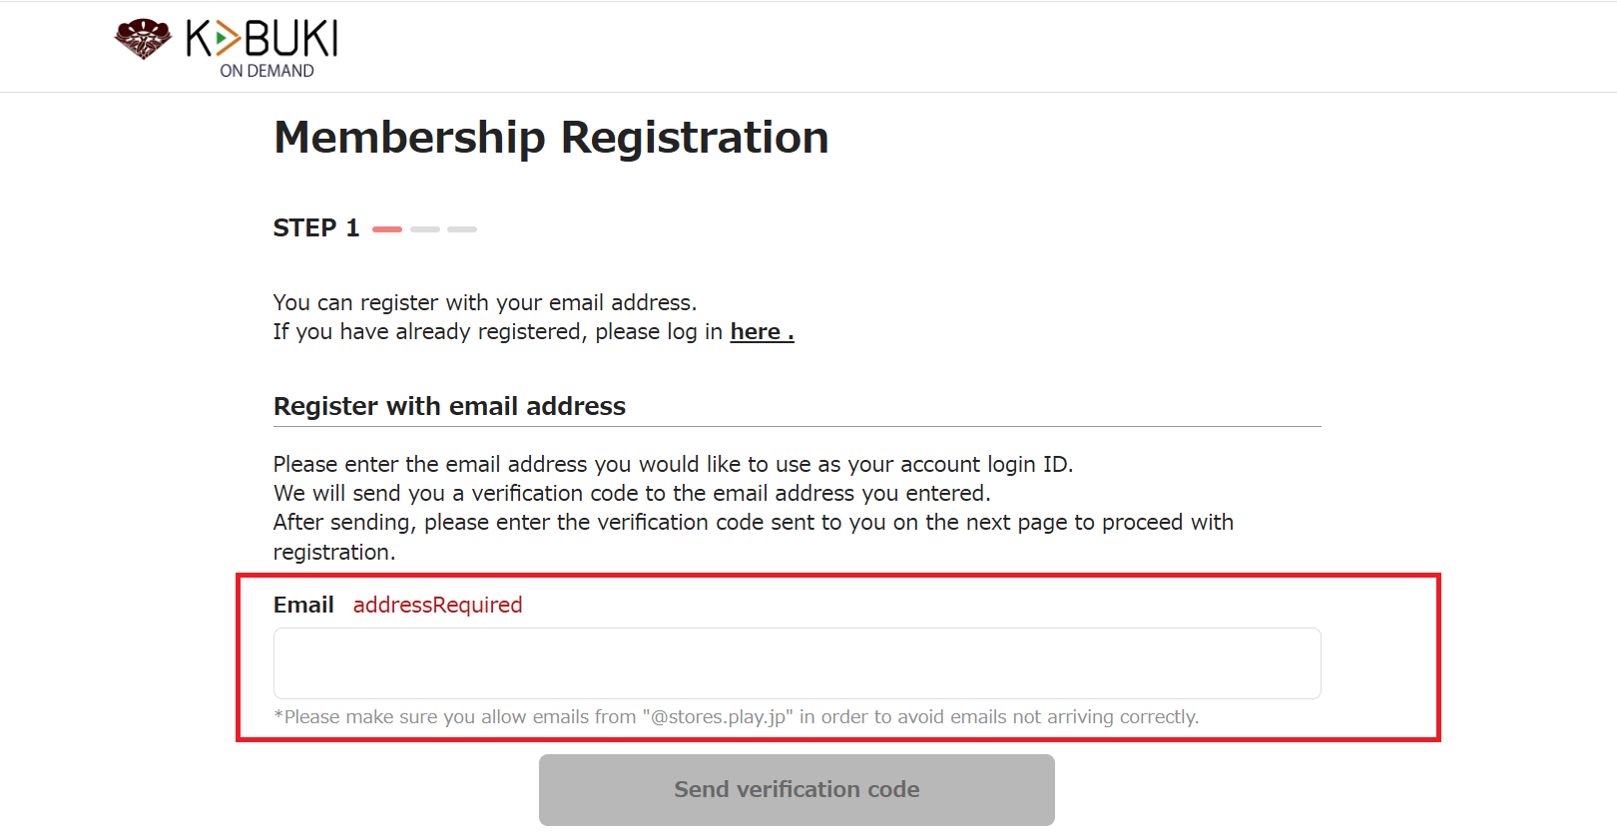This screenshot has height=836, width=1617.
Task: Click the Membership Registration heading
Action: click(551, 138)
